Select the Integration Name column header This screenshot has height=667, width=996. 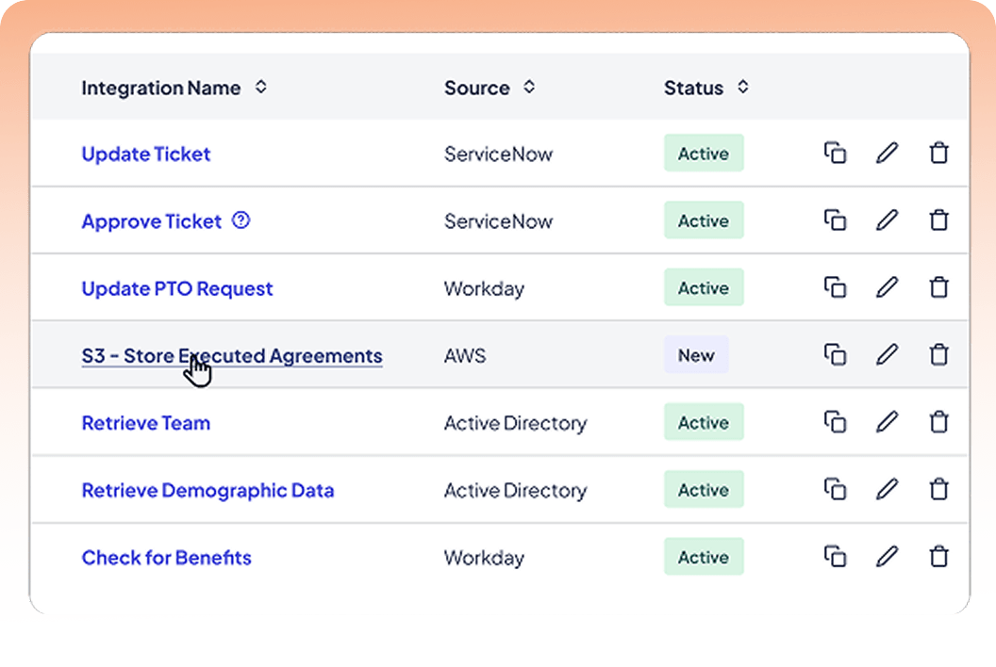(159, 88)
